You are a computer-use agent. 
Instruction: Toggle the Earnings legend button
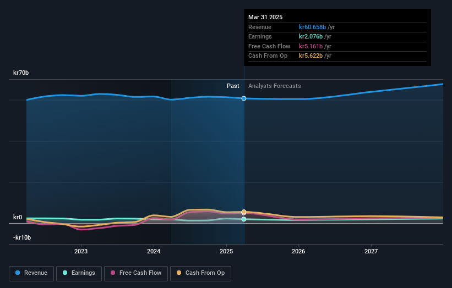point(79,273)
